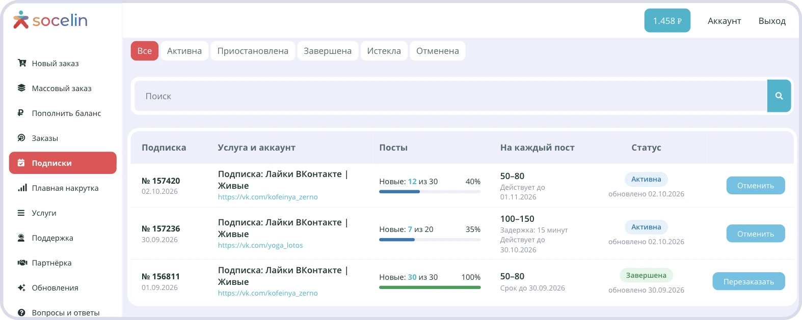This screenshot has width=802, height=320.
Task: Go to Пополнить баланс
Action: click(x=63, y=113)
